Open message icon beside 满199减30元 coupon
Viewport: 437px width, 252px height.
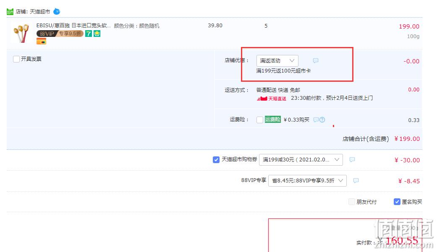[x=352, y=160]
